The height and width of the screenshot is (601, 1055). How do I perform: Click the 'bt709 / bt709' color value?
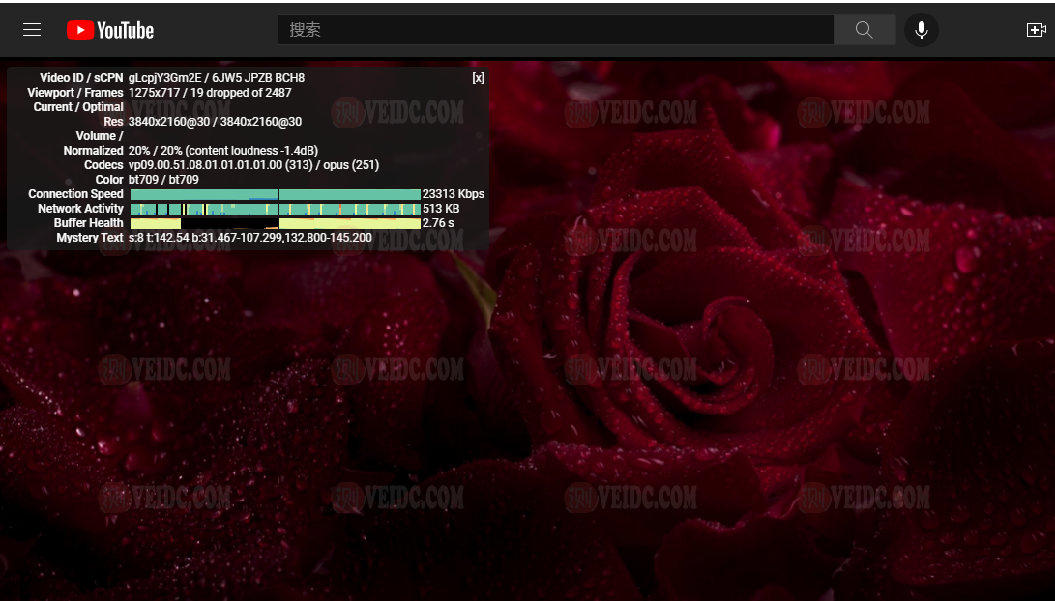(x=163, y=180)
